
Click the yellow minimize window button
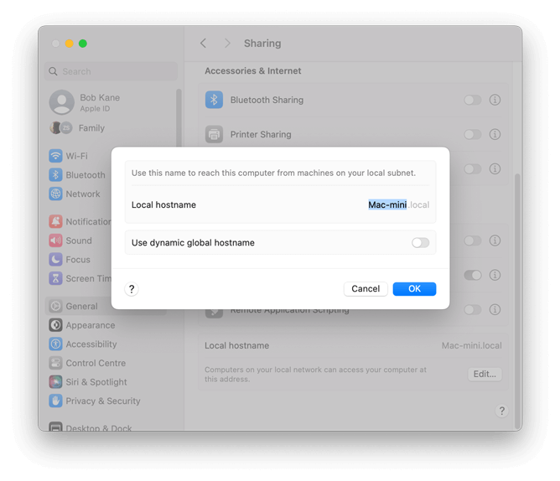(x=70, y=44)
